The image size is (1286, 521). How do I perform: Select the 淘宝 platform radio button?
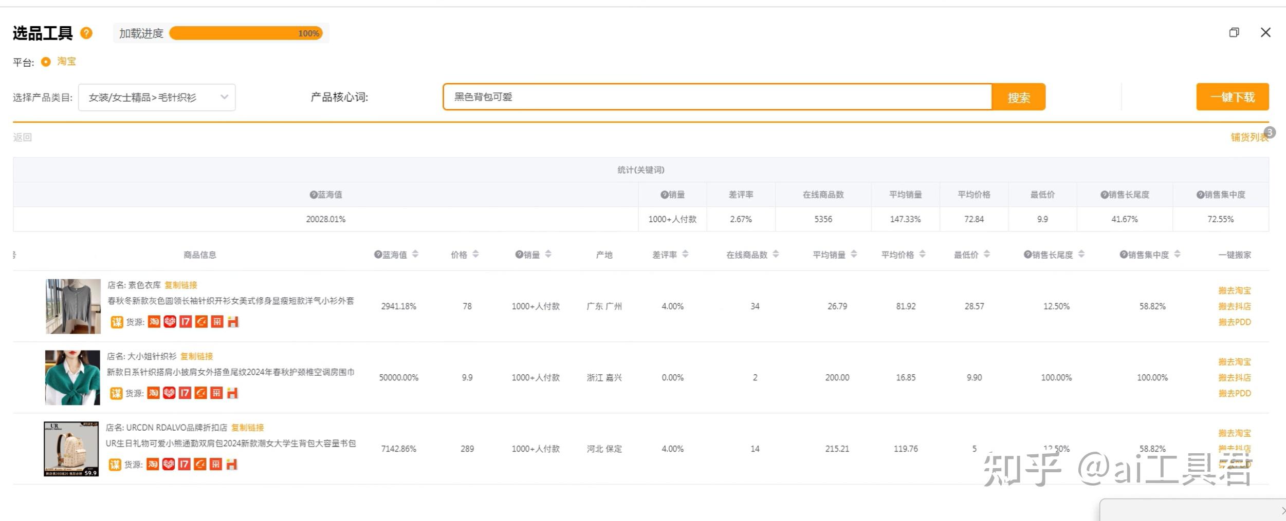(46, 62)
